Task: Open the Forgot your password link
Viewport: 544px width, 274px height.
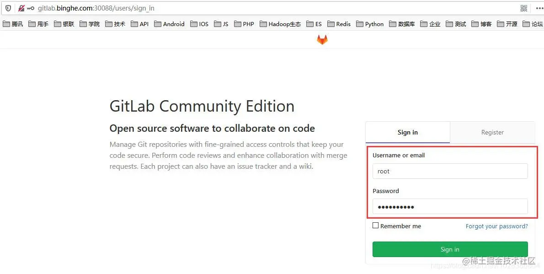Action: pos(496,226)
